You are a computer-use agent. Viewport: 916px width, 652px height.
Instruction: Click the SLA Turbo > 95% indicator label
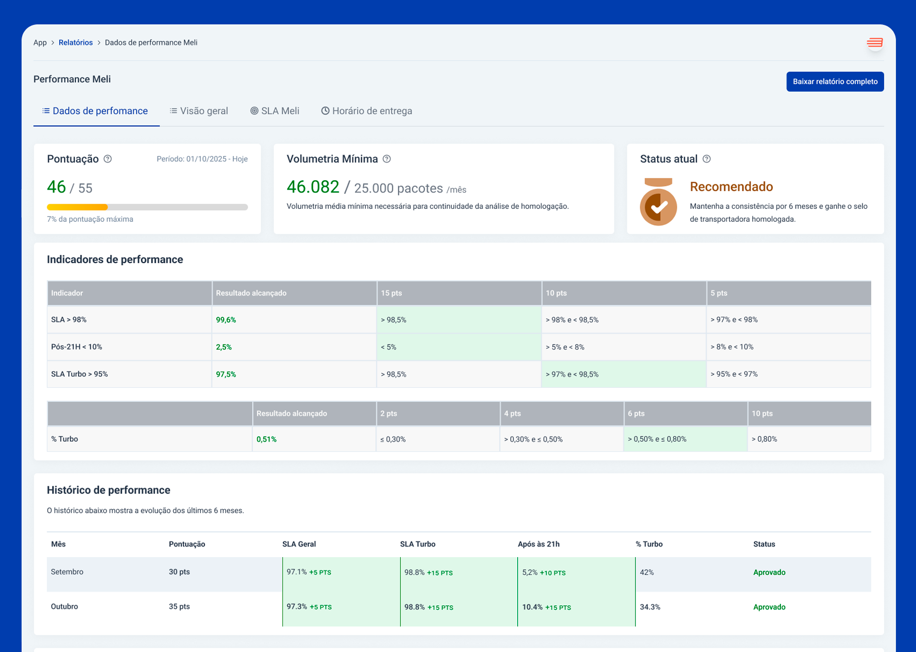click(79, 374)
